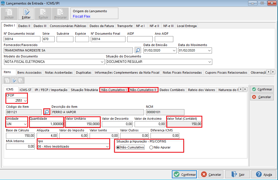Open the Data do Movimento date picker

coord(209,51)
